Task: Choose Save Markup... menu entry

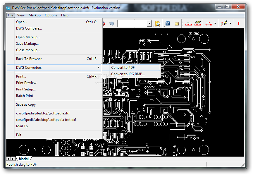Action: pos(54,44)
